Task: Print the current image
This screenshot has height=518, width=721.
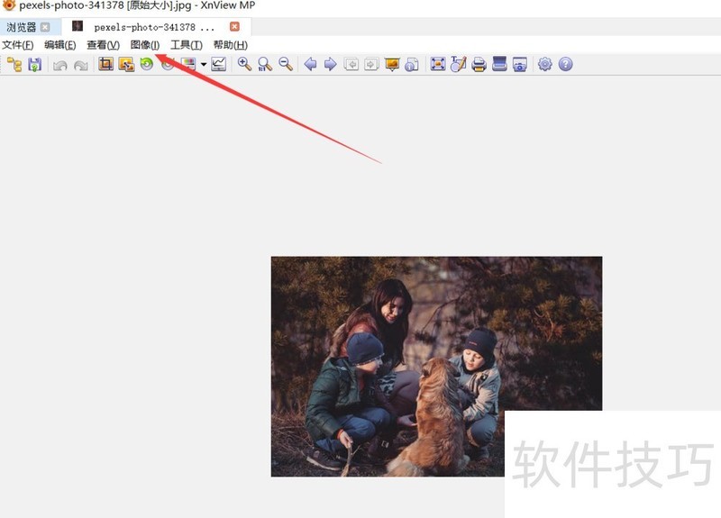Action: [479, 64]
